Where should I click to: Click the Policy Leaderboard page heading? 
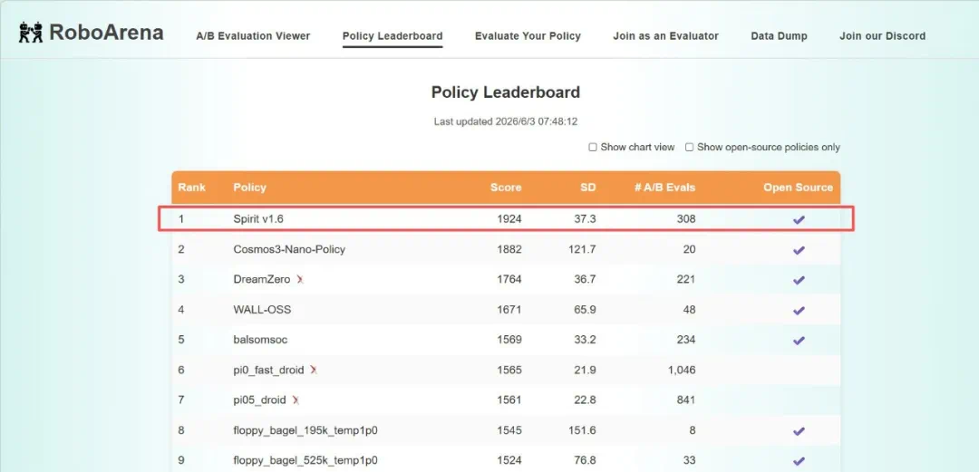[x=506, y=92]
